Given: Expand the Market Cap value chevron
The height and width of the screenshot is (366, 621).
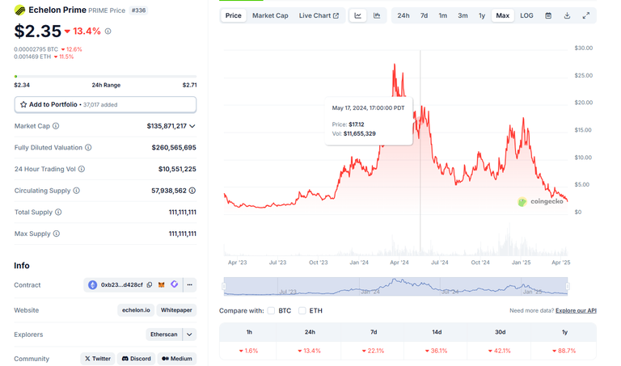Looking at the screenshot, I should pyautogui.click(x=192, y=126).
